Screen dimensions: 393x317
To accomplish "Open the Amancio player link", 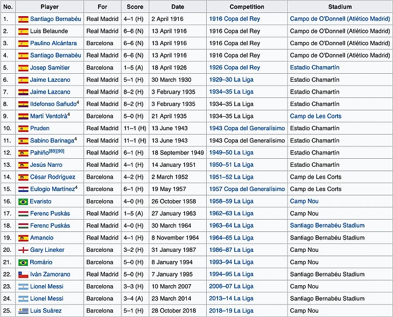I will pos(41,238).
